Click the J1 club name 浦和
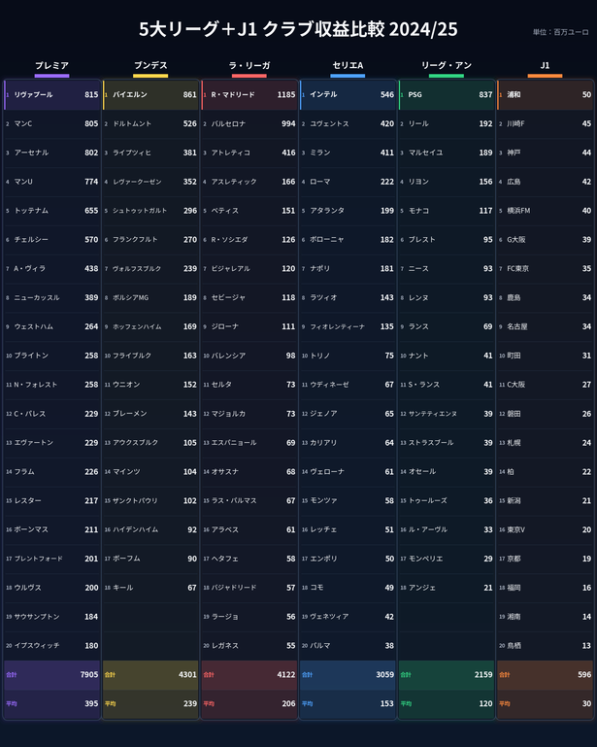This screenshot has width=597, height=747. pos(514,95)
